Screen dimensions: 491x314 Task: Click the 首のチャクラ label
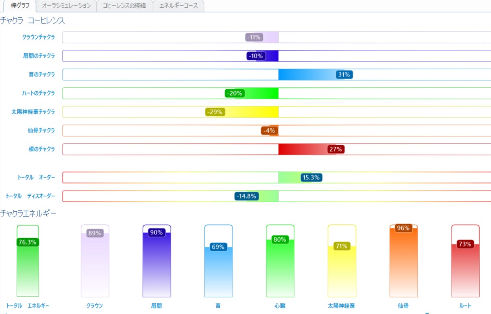pyautogui.click(x=42, y=74)
